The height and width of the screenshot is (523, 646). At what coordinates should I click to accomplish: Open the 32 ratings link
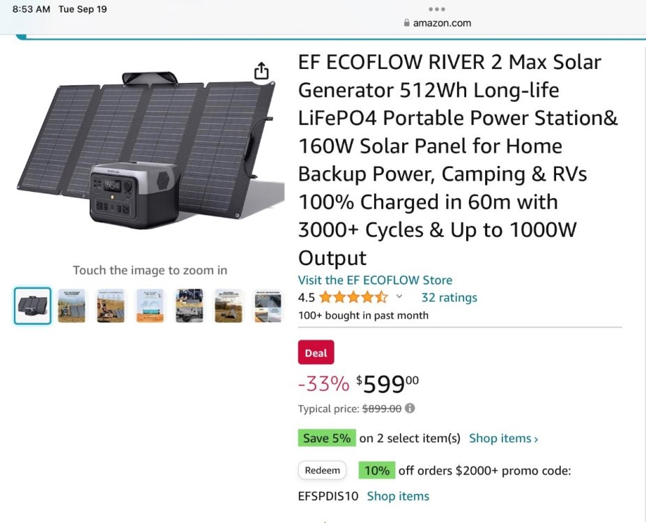449,297
